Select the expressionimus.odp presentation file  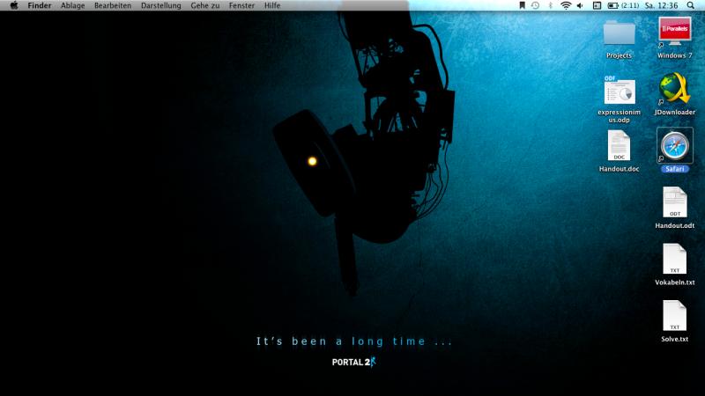(619, 92)
